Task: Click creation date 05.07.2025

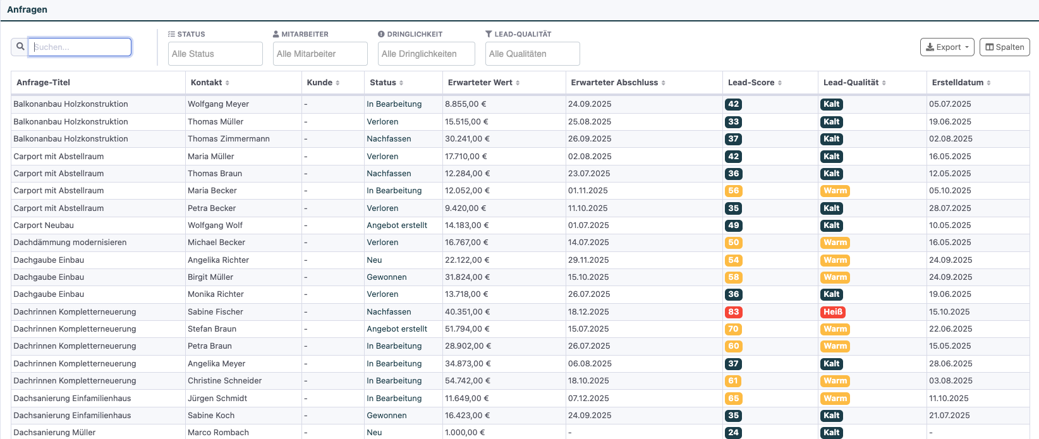Action: [950, 104]
